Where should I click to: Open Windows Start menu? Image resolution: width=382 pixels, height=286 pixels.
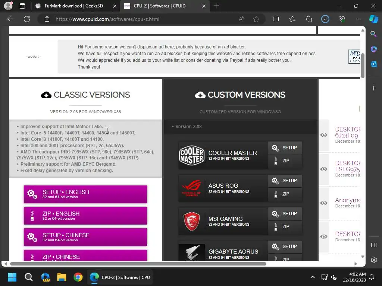12,277
